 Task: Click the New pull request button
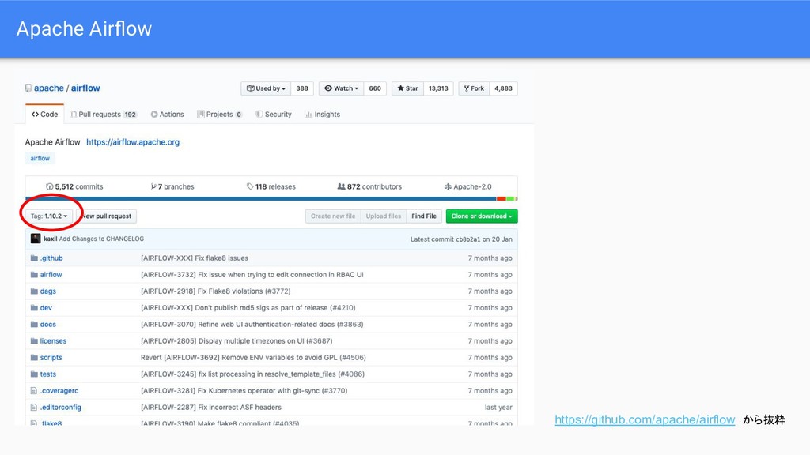pos(107,216)
